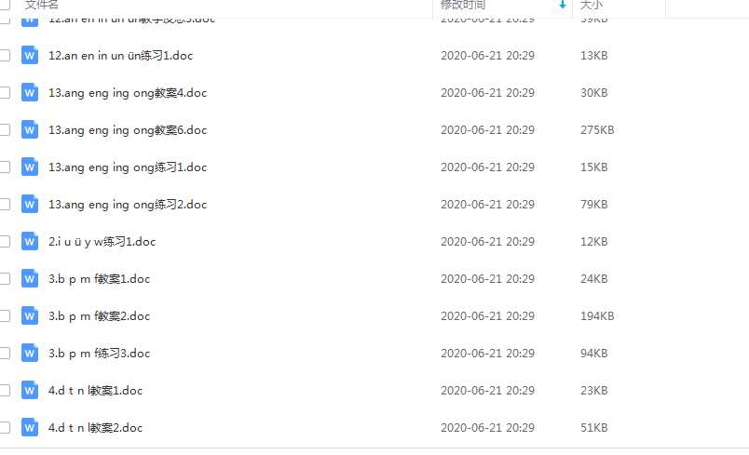The image size is (749, 455).
Task: Click Word icon of 4.d t n l教案2.doc
Action: [30, 427]
